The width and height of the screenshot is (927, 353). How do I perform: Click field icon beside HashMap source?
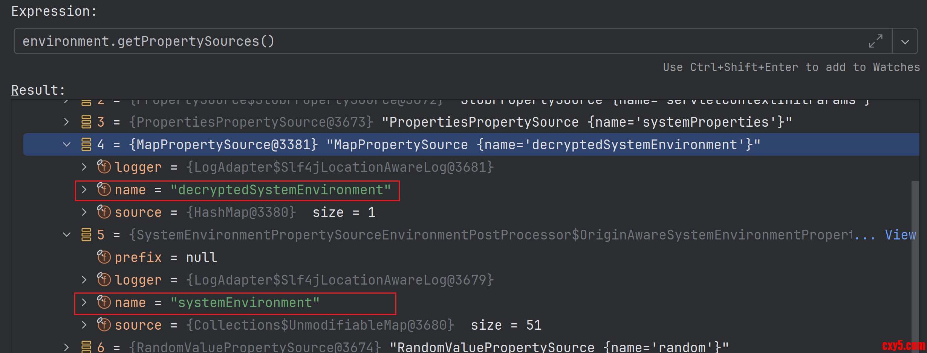click(x=104, y=212)
